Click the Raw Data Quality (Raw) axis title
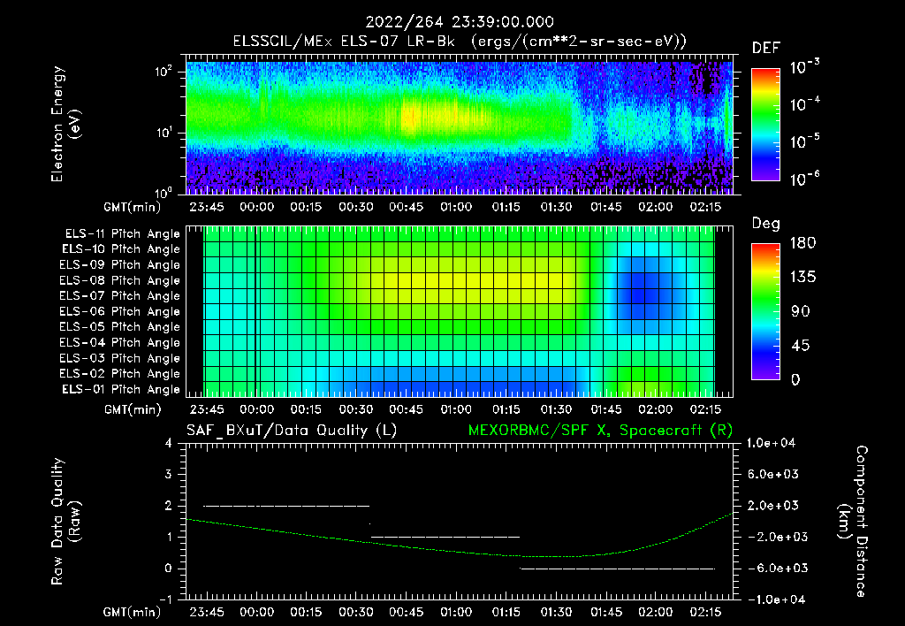Viewport: 905px width, 626px height. click(65, 522)
